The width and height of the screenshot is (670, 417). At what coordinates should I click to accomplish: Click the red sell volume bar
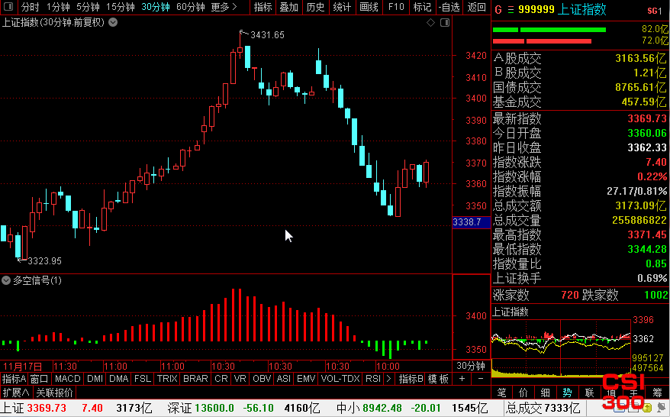542,41
